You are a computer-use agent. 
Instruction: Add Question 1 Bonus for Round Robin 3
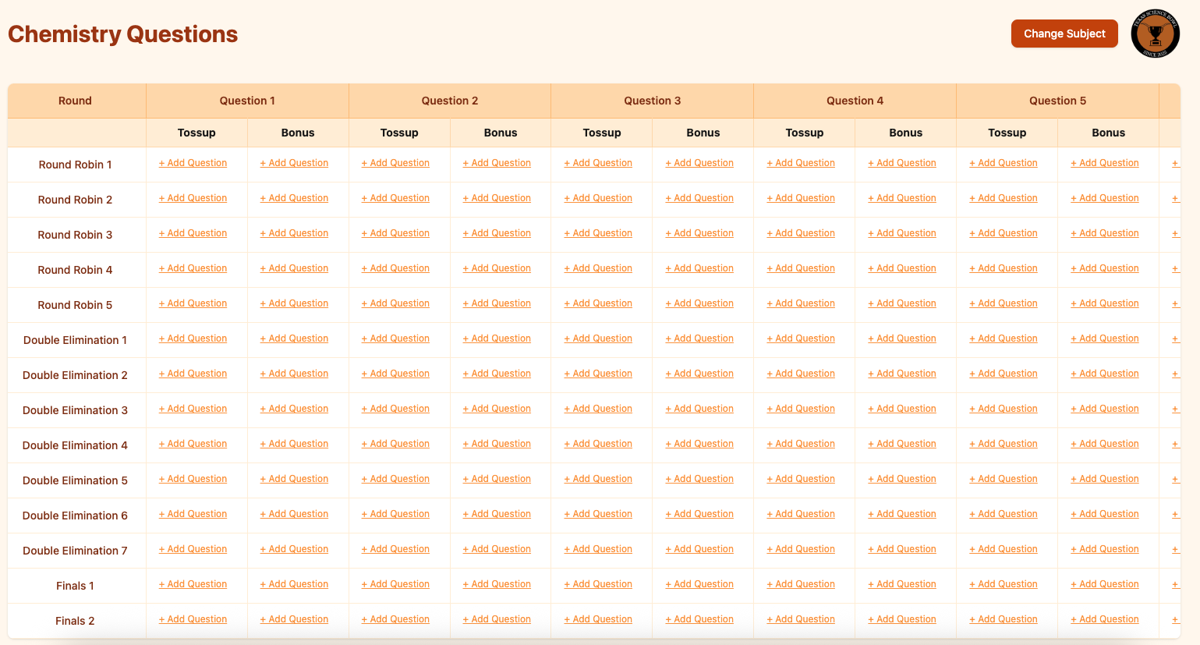click(294, 233)
